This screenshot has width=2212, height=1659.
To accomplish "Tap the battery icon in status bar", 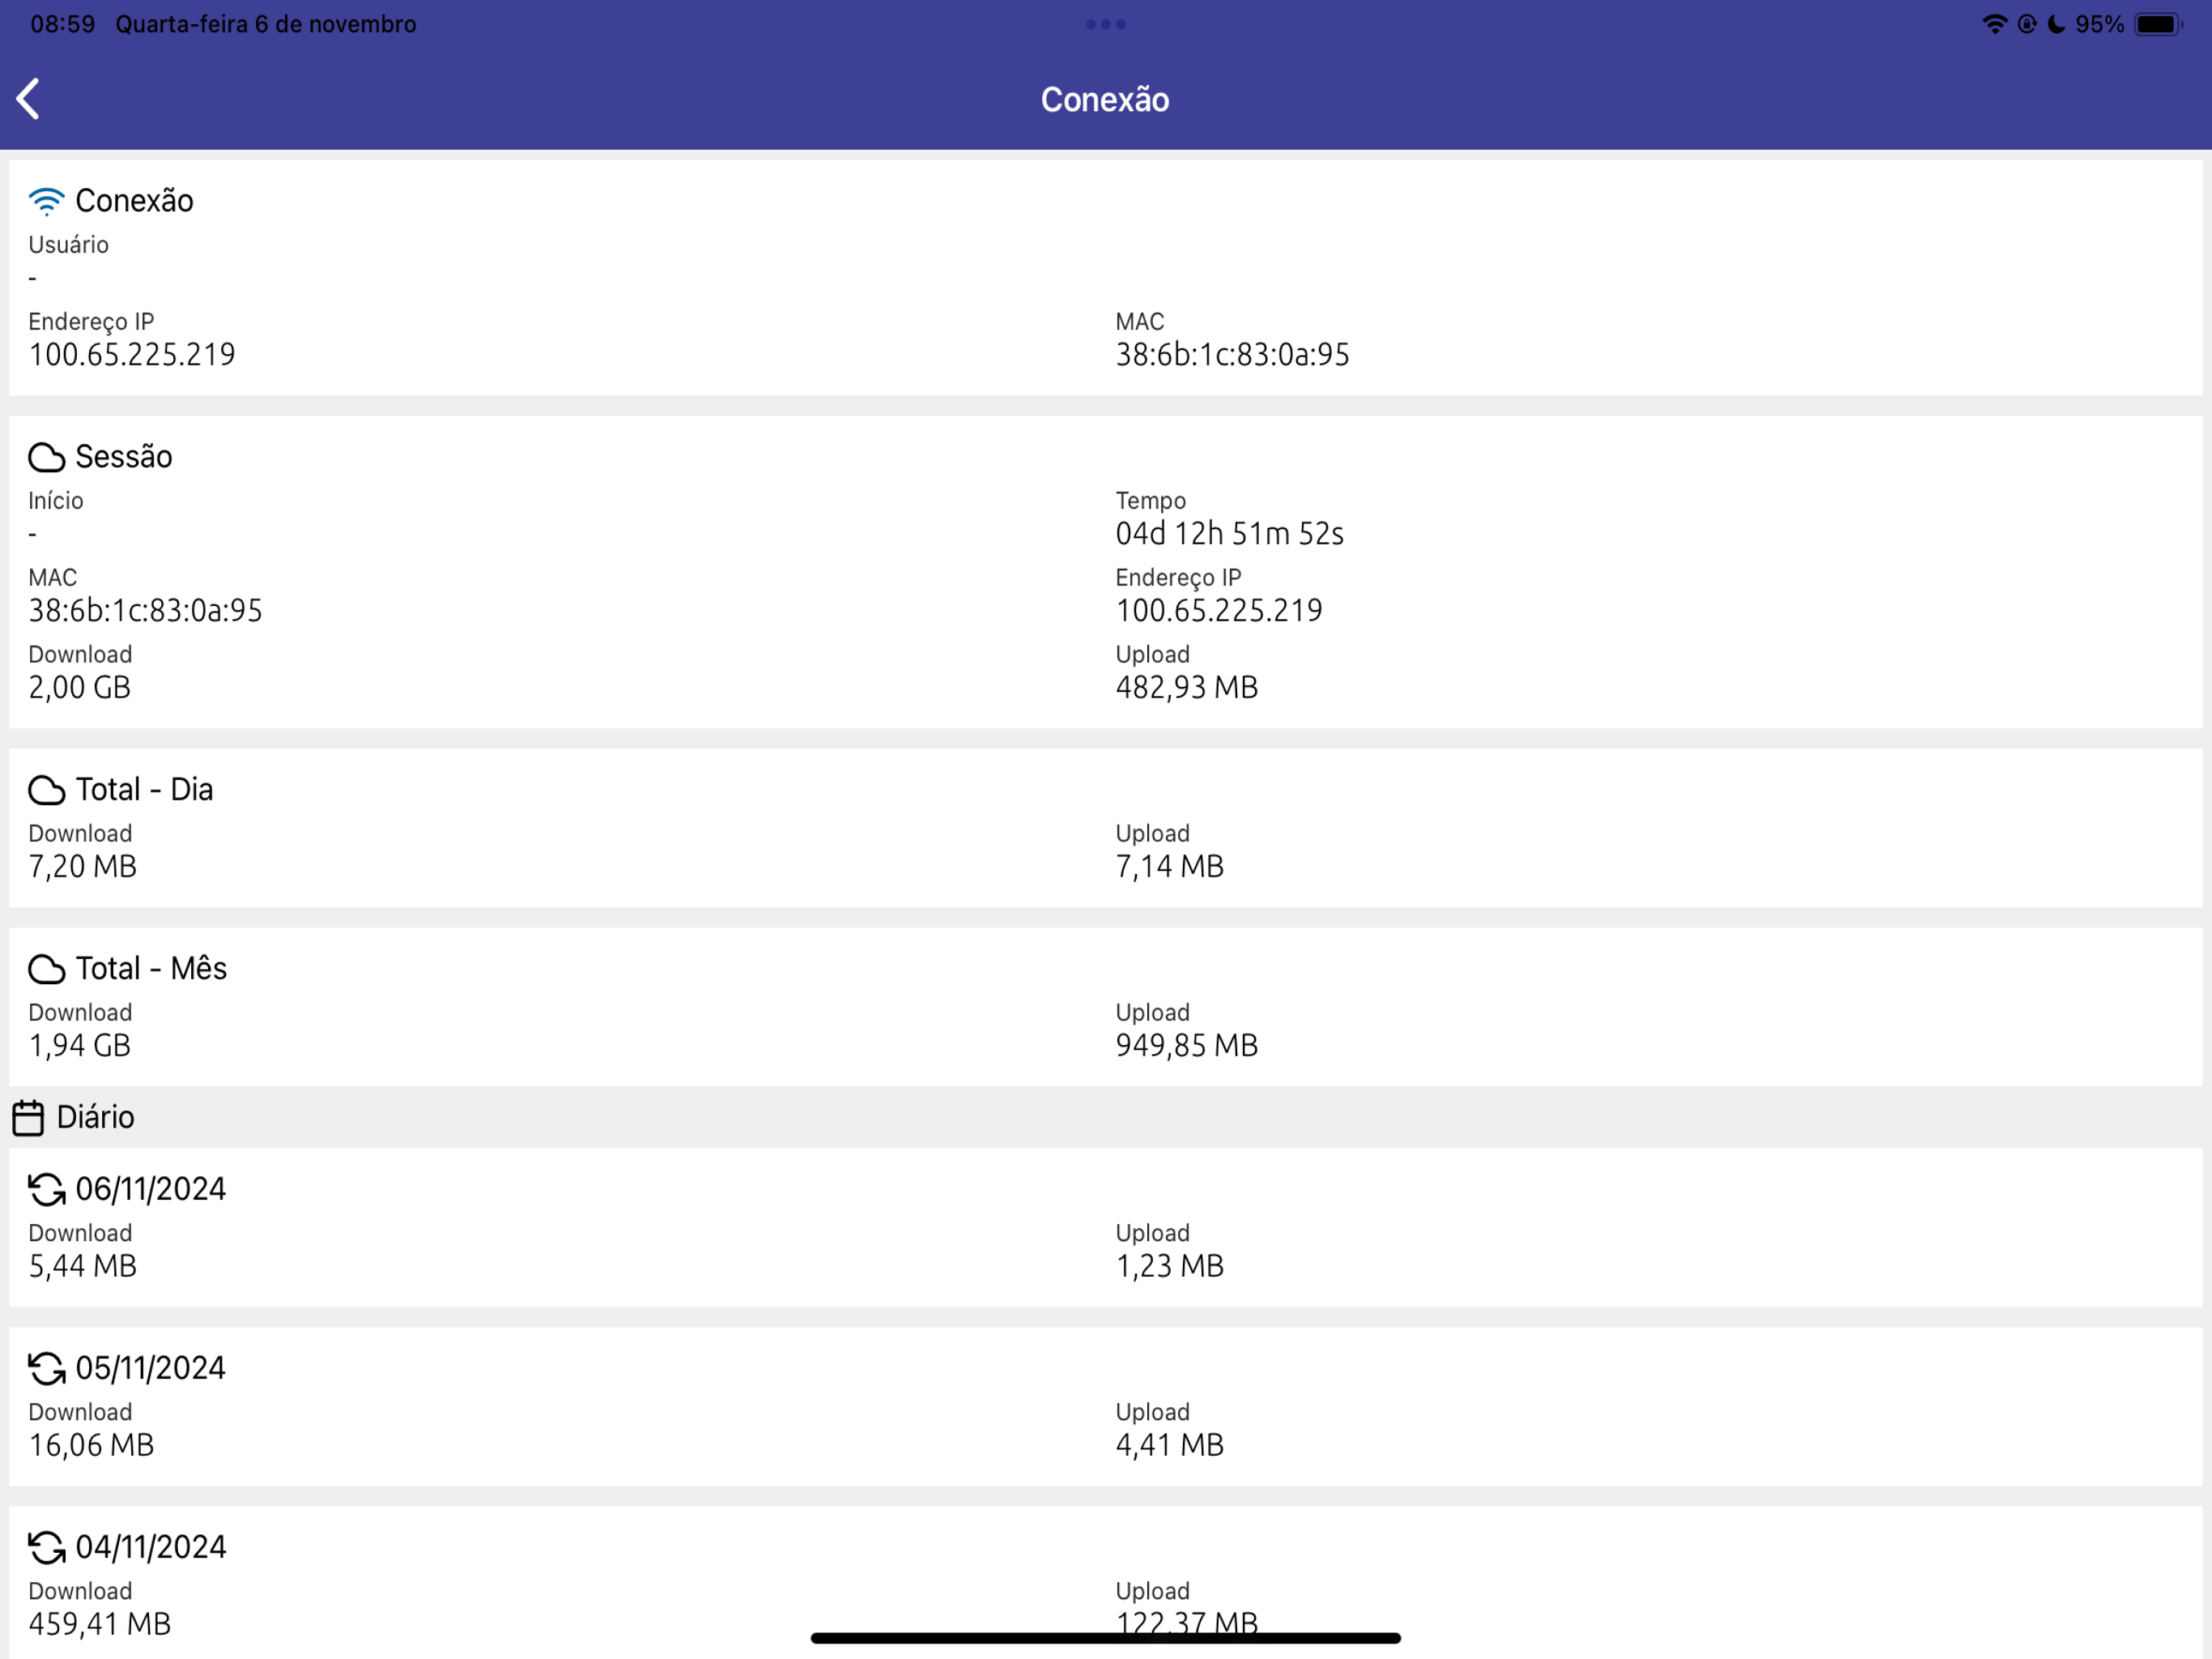I will click(2159, 24).
